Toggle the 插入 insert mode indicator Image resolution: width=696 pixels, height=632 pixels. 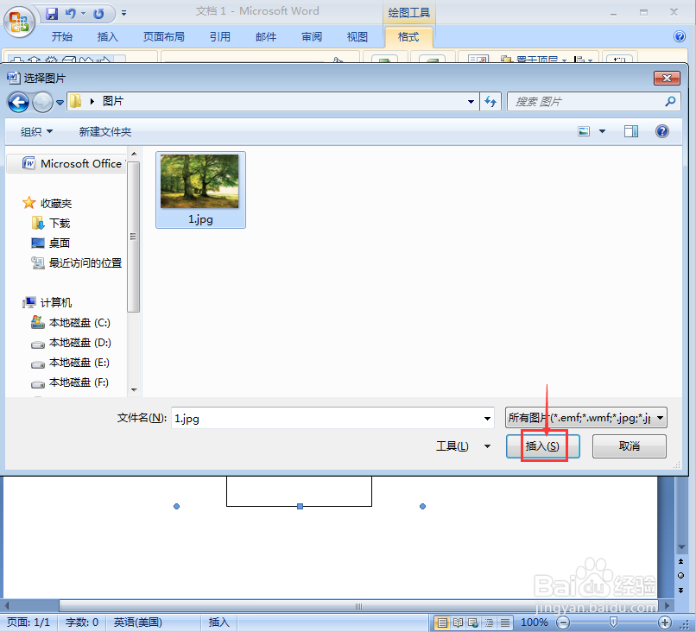point(219,623)
